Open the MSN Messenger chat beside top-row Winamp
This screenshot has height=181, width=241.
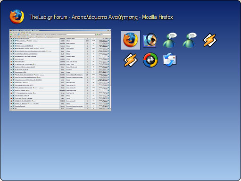coord(190,40)
